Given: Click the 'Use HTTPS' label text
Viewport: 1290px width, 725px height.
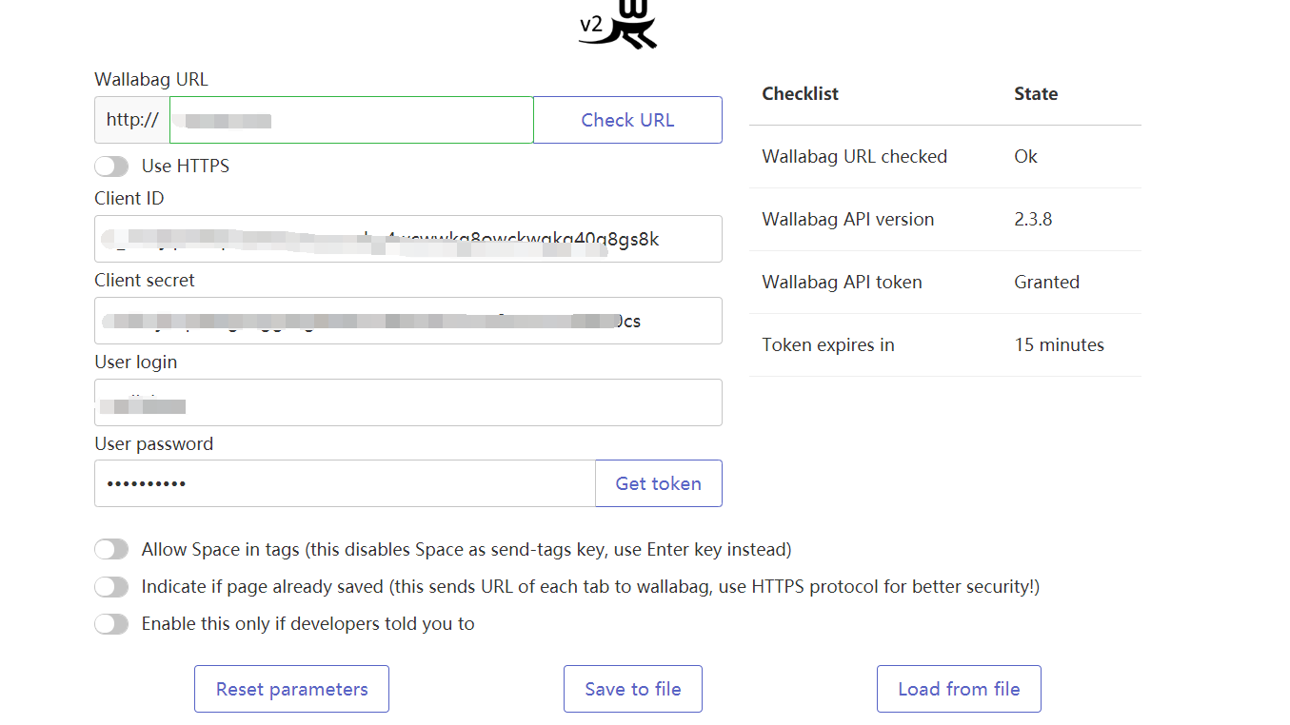Looking at the screenshot, I should pyautogui.click(x=186, y=167).
